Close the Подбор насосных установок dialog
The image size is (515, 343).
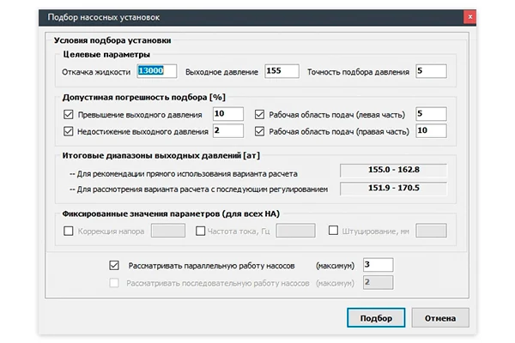(470, 17)
